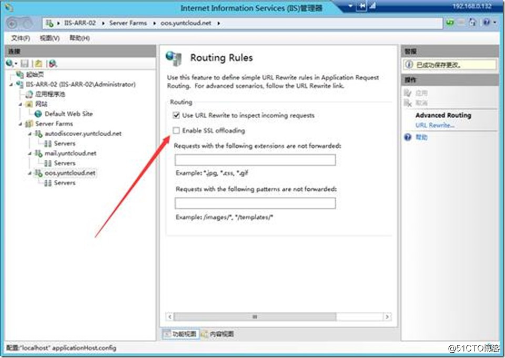Click the folder up icon in the Connections toolbar

coord(38,64)
